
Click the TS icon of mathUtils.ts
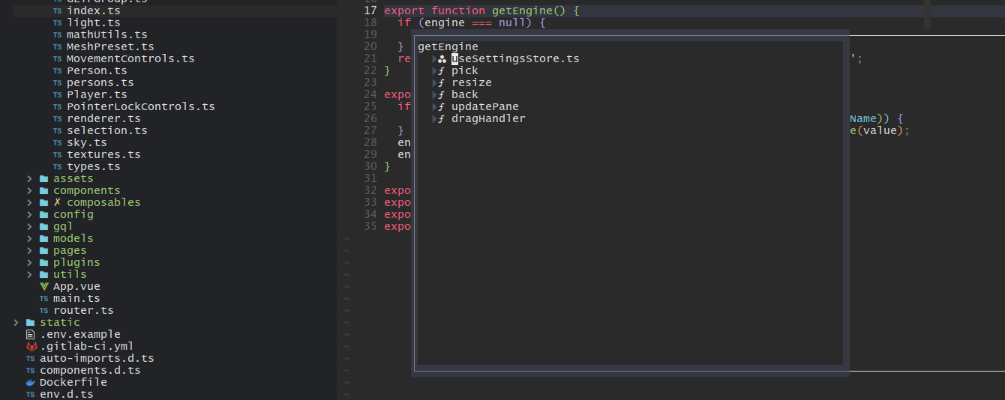pos(58,35)
